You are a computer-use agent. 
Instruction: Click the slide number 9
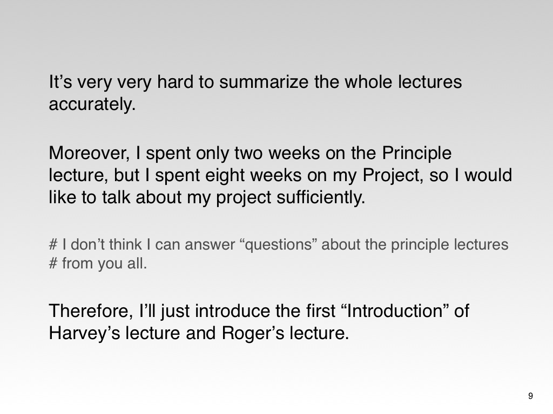tap(530, 396)
